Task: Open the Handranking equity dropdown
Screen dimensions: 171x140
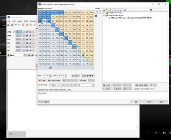Action: (x=70, y=85)
